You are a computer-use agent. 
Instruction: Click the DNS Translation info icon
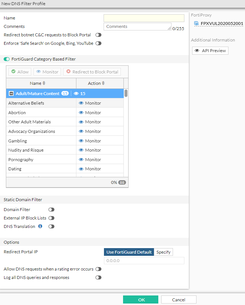pos(40,226)
